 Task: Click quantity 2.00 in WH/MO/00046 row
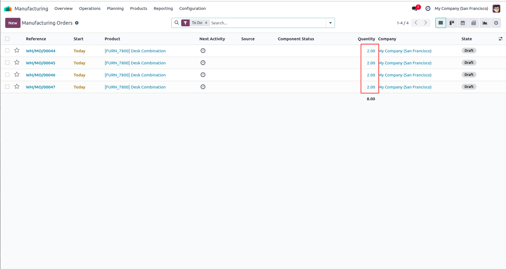point(371,75)
